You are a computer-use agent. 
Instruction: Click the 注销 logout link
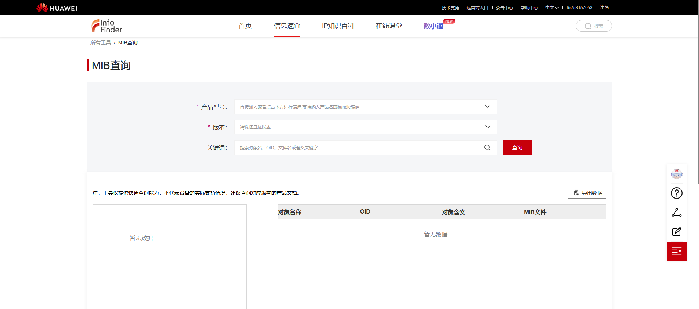tap(604, 8)
